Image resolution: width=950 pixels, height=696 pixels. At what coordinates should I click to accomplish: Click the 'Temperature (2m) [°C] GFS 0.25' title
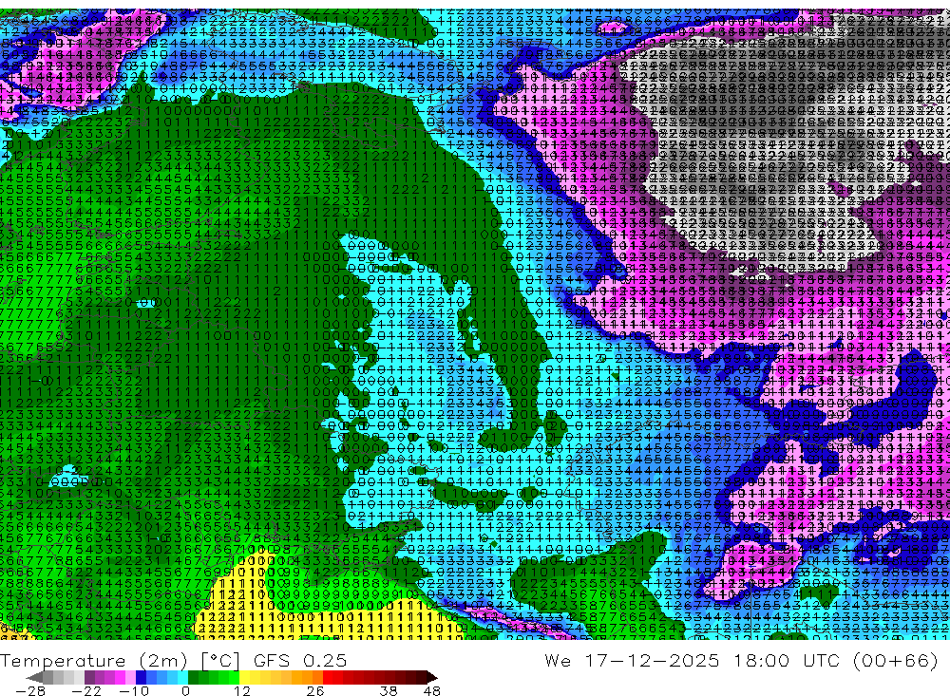tap(173, 660)
